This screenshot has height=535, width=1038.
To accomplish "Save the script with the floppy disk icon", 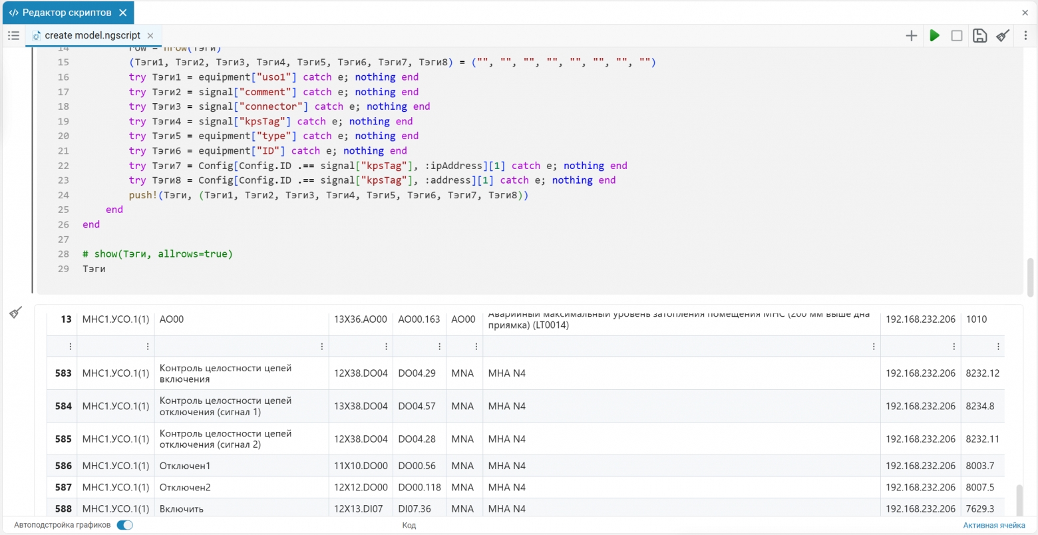I will [x=979, y=36].
